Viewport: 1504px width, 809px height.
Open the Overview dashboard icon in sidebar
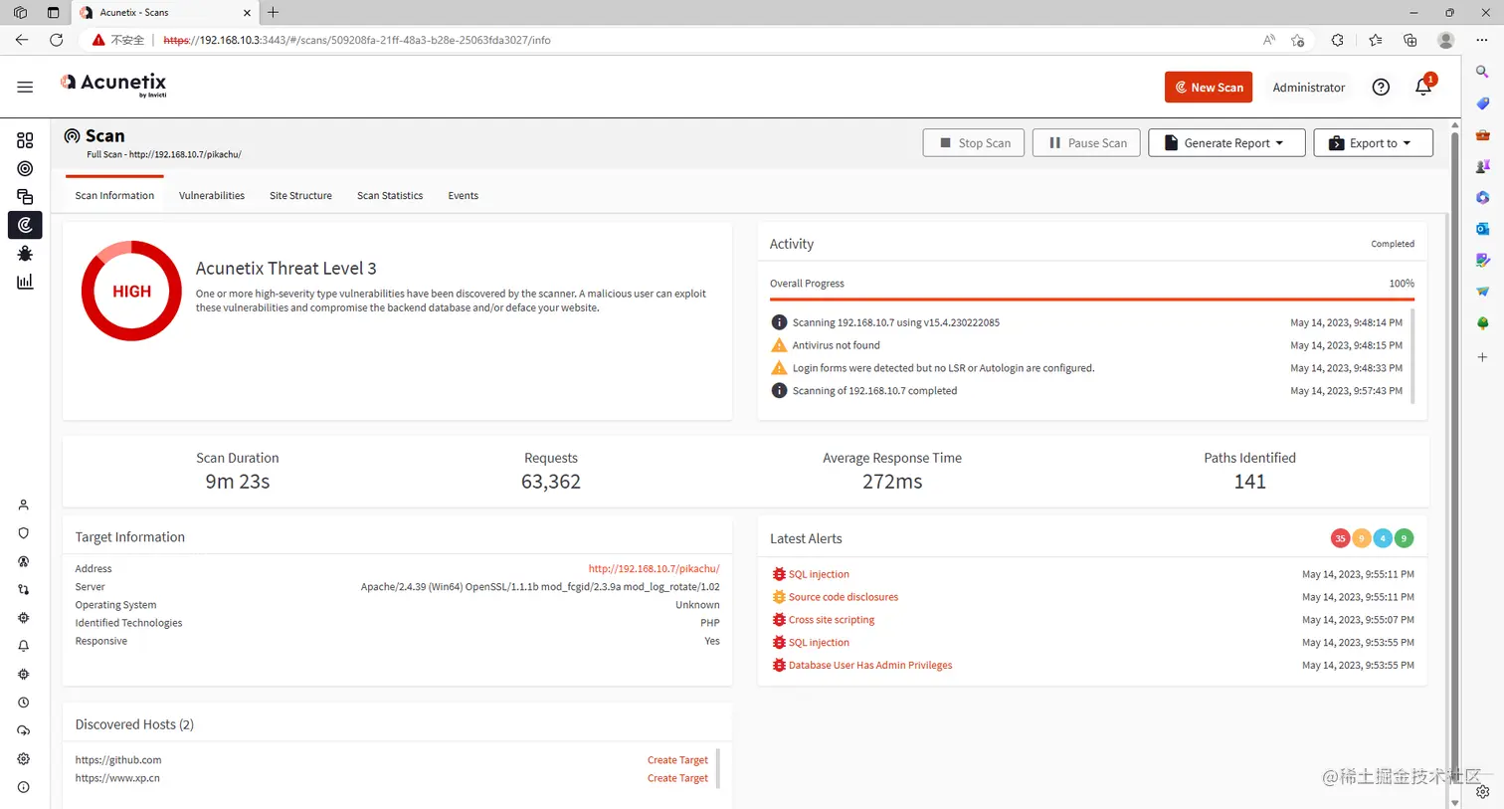click(x=25, y=140)
